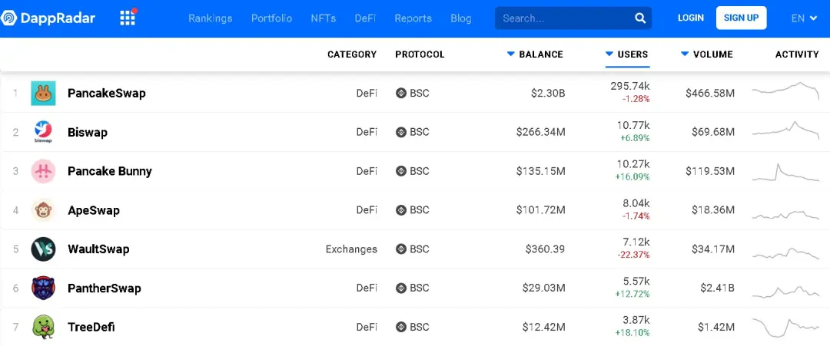Open the TreeDefi dapp link

[91, 327]
